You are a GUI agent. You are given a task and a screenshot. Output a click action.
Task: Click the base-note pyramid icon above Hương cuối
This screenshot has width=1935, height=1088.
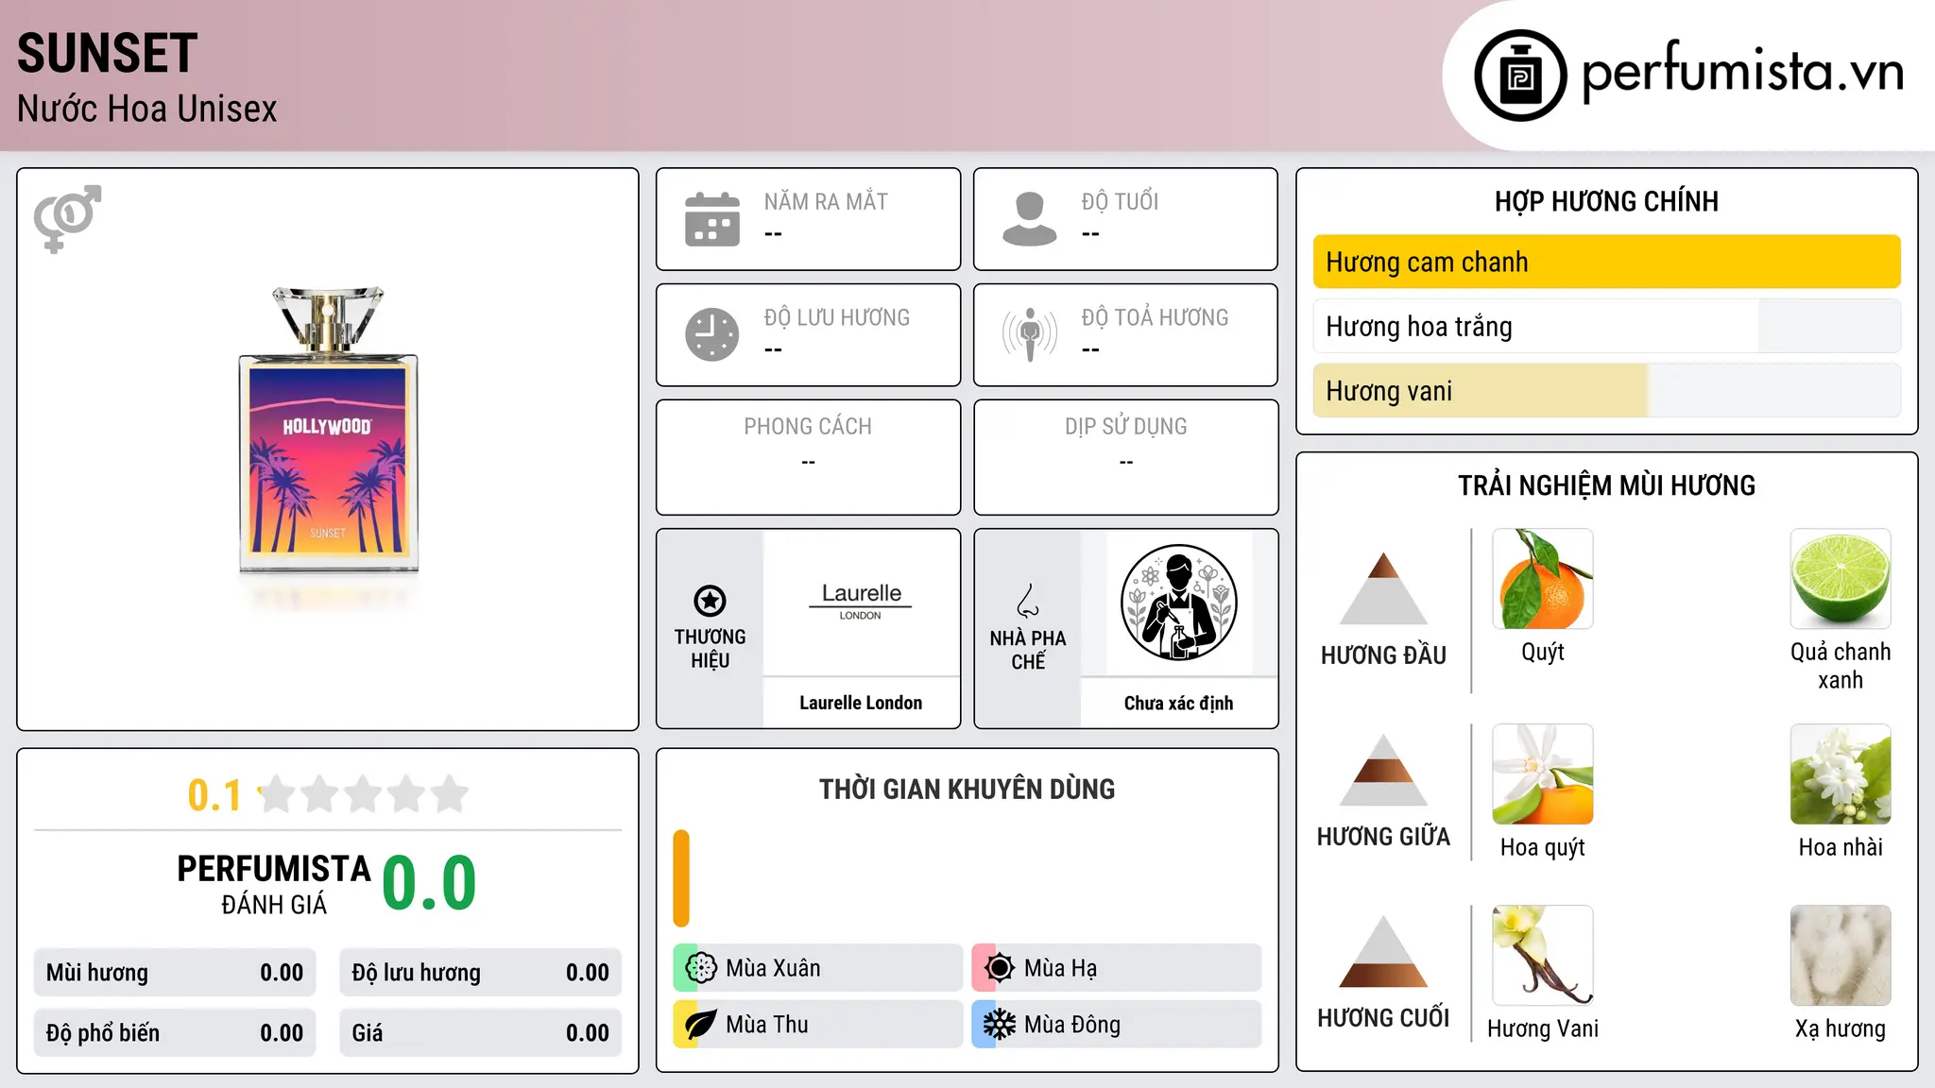point(1383,951)
